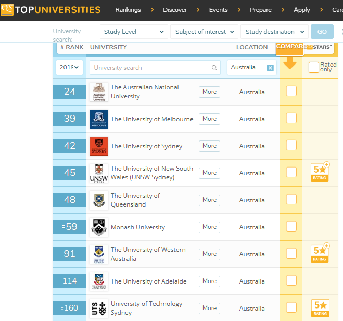Open the Rankings menu

point(128,10)
